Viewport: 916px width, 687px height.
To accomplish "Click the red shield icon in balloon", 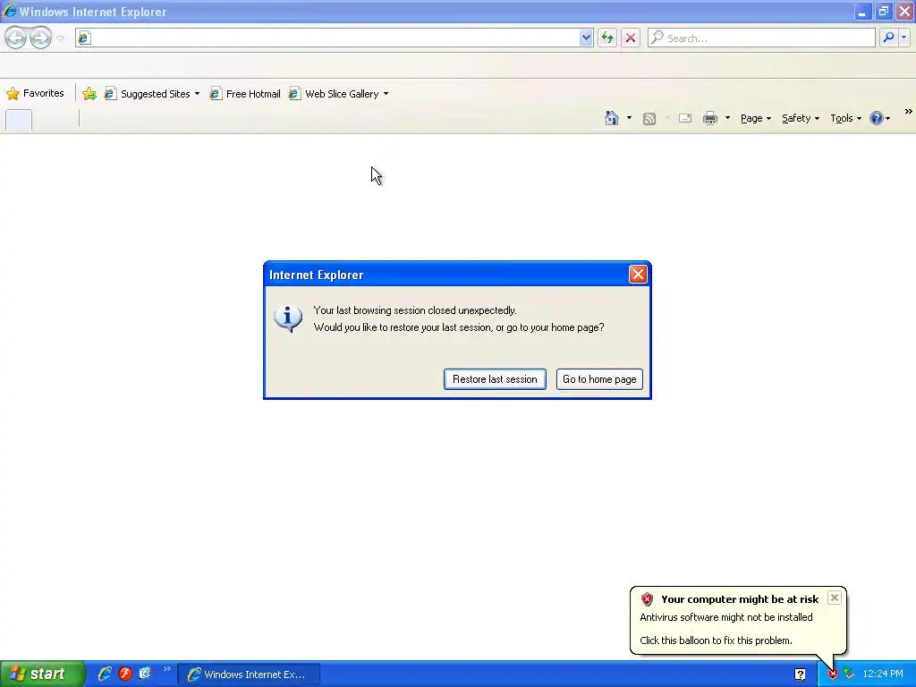I will click(x=647, y=598).
